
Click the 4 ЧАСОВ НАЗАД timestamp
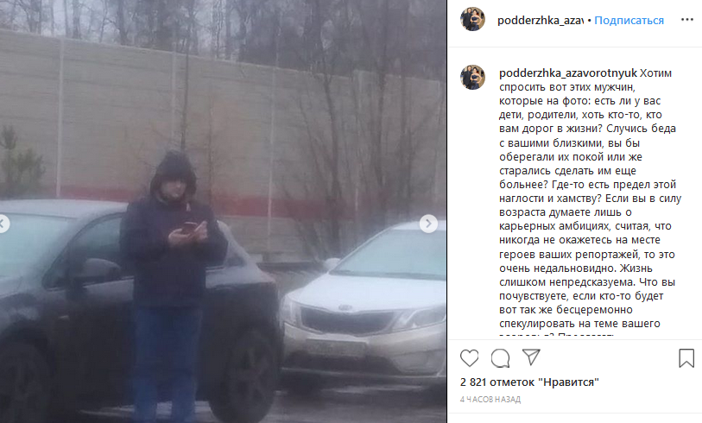coord(490,400)
